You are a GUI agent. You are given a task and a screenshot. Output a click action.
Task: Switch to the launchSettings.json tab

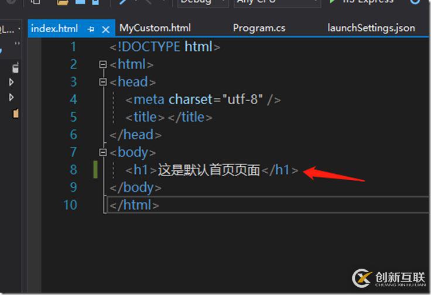pos(371,28)
